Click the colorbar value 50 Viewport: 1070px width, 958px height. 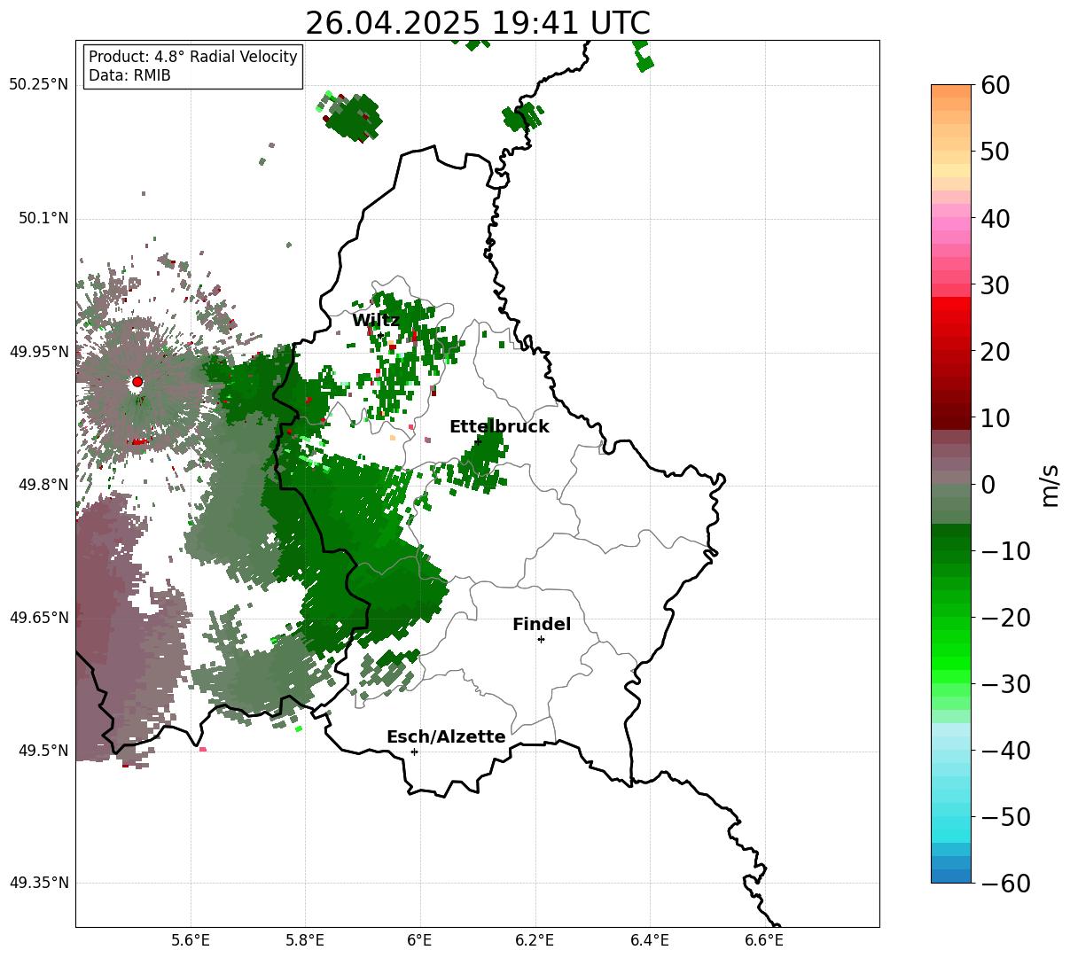point(993,152)
